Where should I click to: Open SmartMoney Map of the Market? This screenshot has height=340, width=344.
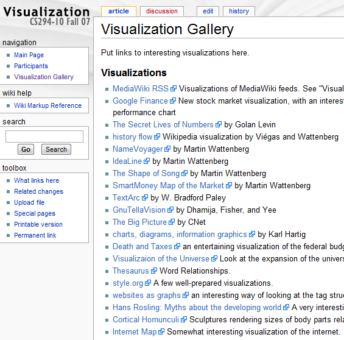[x=168, y=186]
